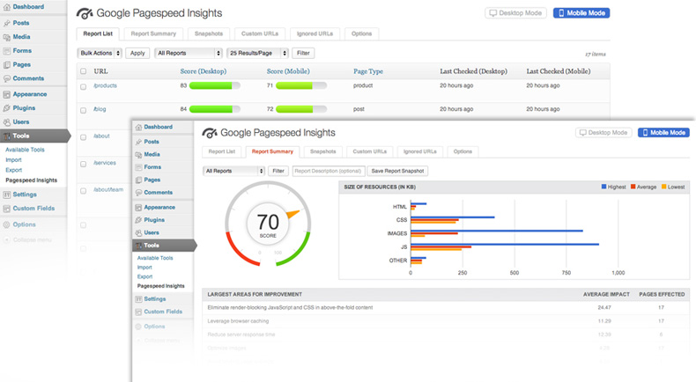Switch to Desktop Mode in back window
696x382 pixels.
point(515,13)
